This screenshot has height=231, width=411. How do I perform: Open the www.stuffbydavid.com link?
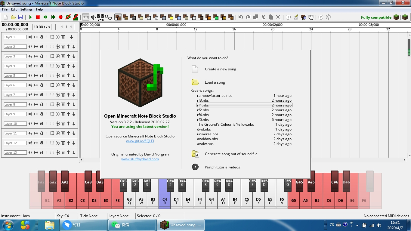(140, 159)
